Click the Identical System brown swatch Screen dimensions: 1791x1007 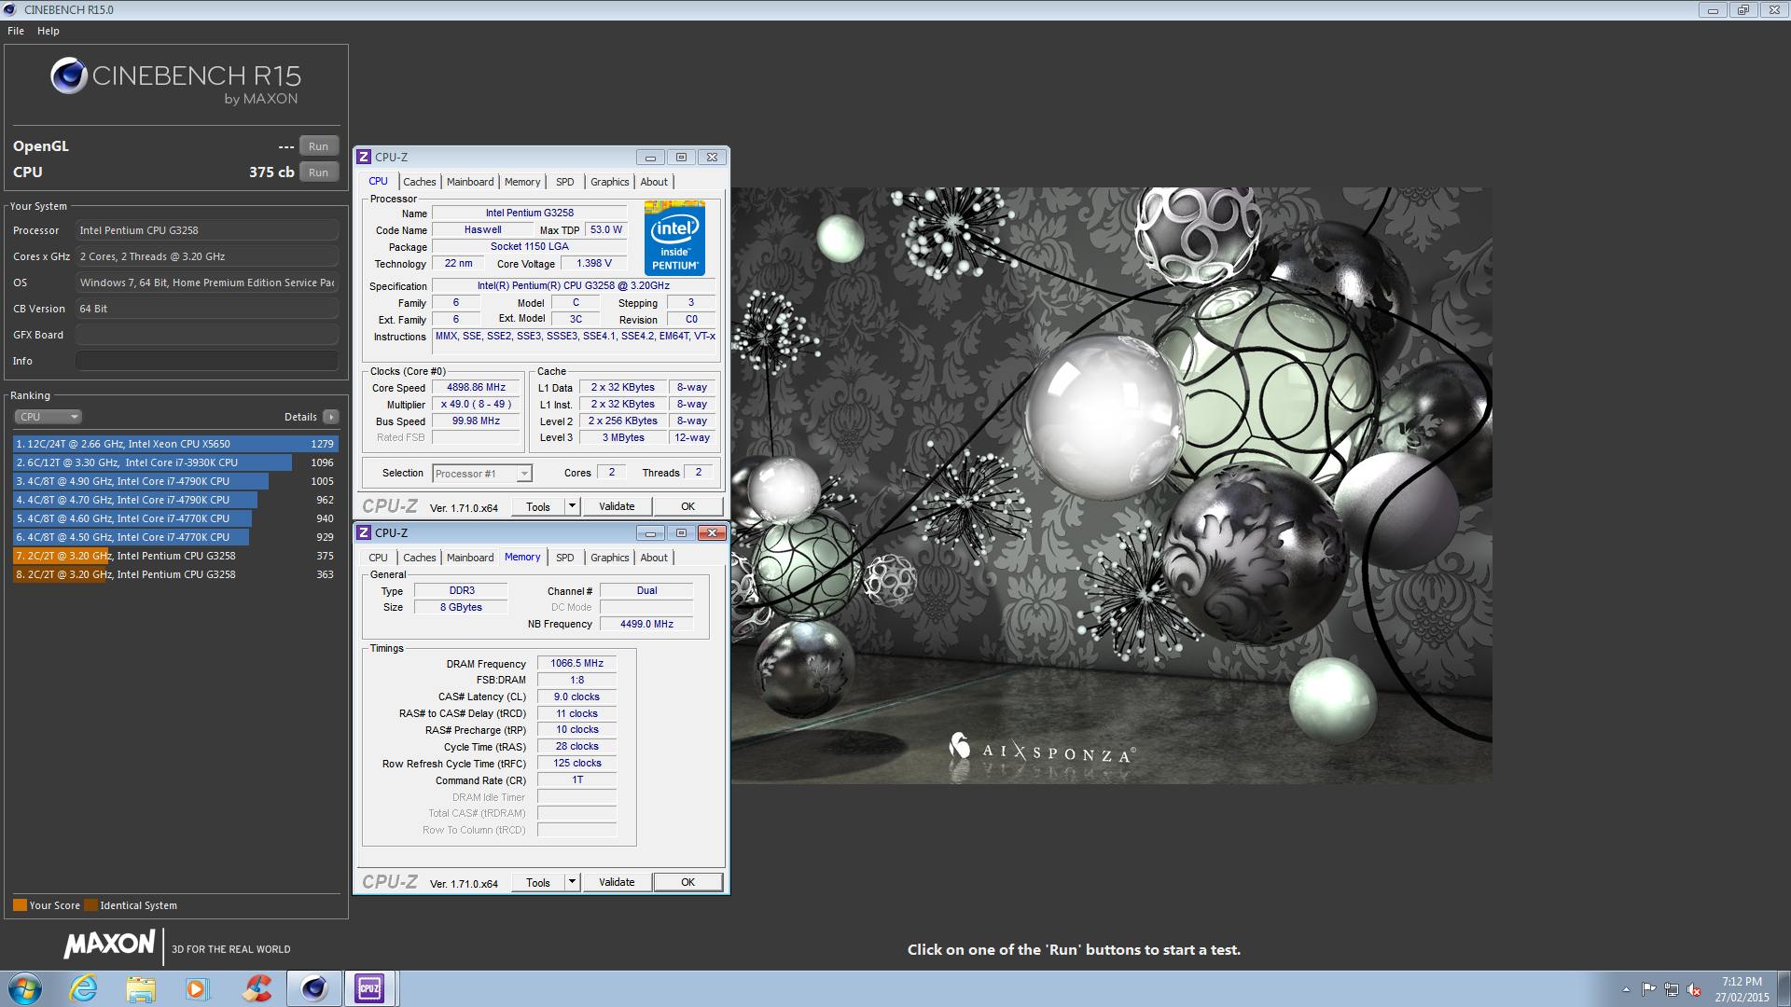click(90, 904)
